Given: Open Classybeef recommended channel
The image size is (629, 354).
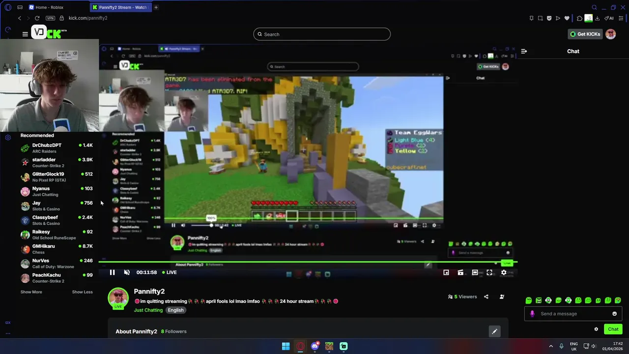Looking at the screenshot, I should (x=57, y=220).
